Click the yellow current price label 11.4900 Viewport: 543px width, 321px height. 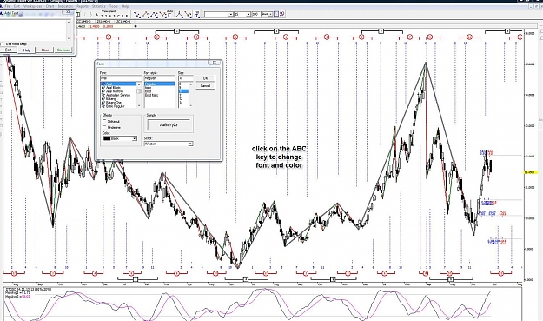(530, 172)
